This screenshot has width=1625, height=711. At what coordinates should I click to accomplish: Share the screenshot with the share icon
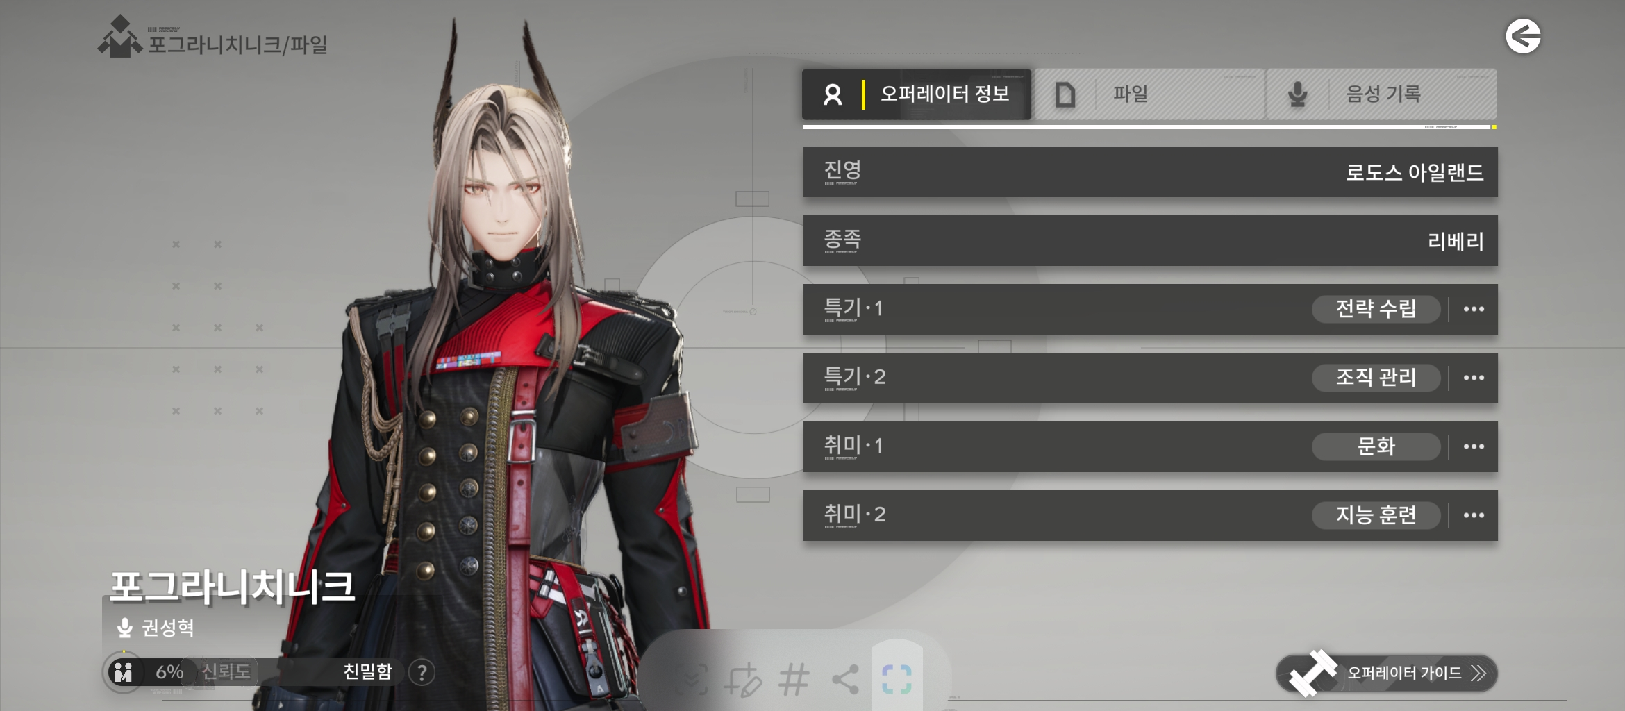(845, 679)
